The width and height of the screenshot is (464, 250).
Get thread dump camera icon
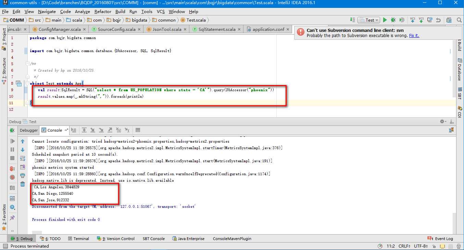[12, 188]
